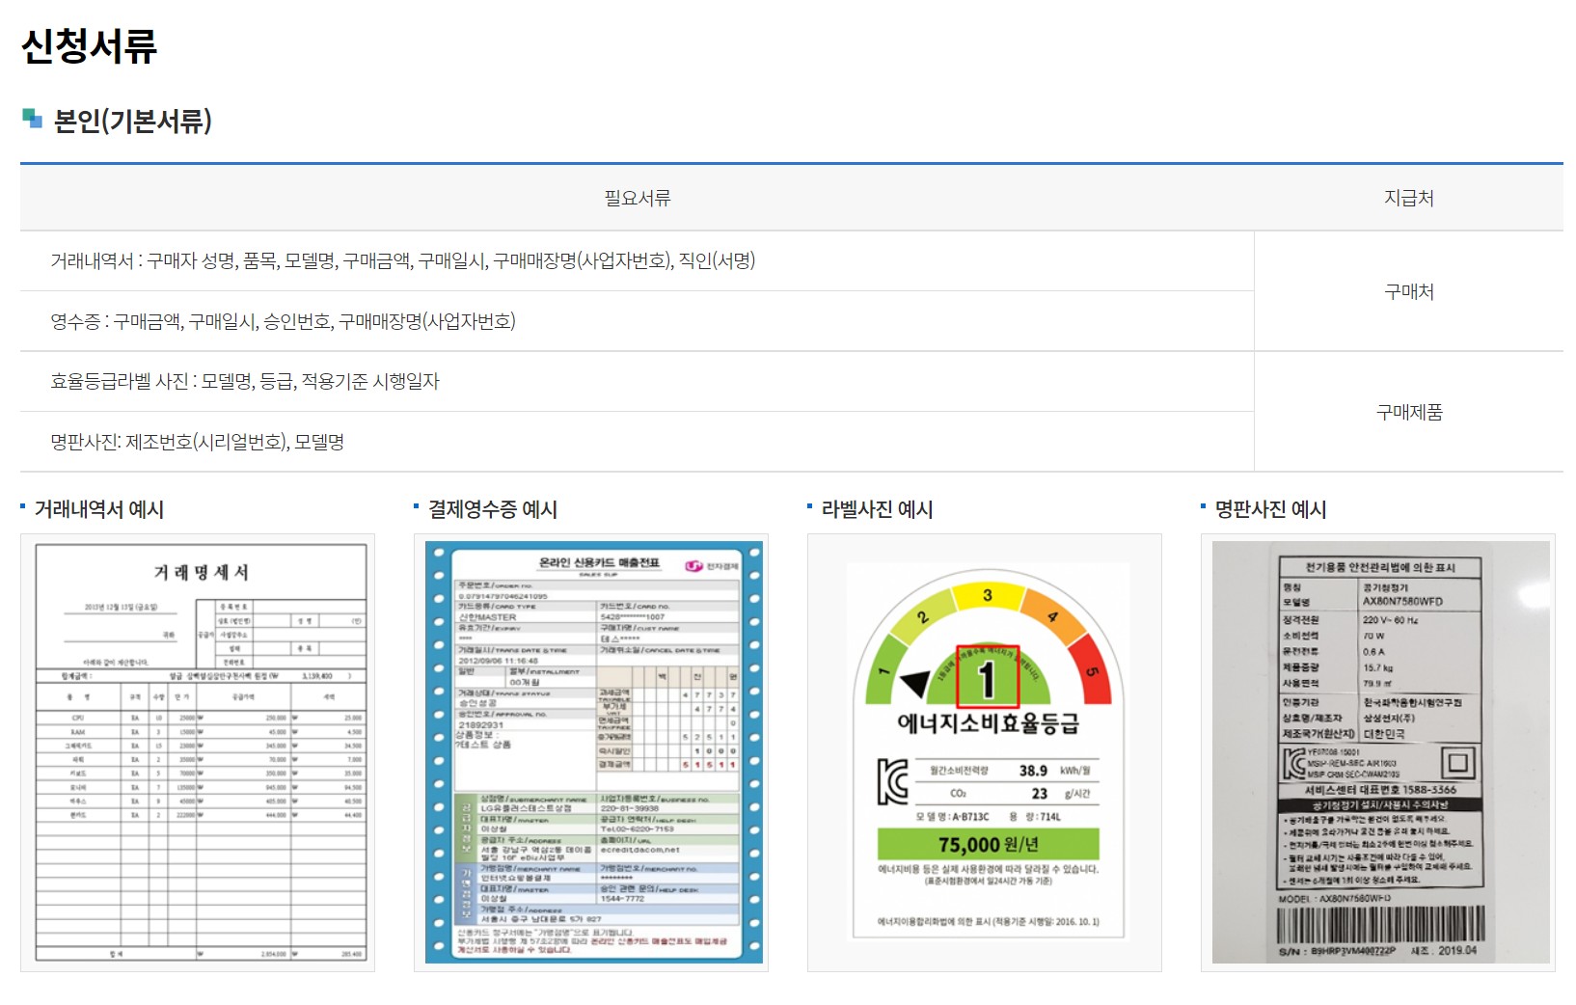Click the bullet icon next to 라벨사진 예시
The width and height of the screenshot is (1576, 1005).
tap(810, 504)
